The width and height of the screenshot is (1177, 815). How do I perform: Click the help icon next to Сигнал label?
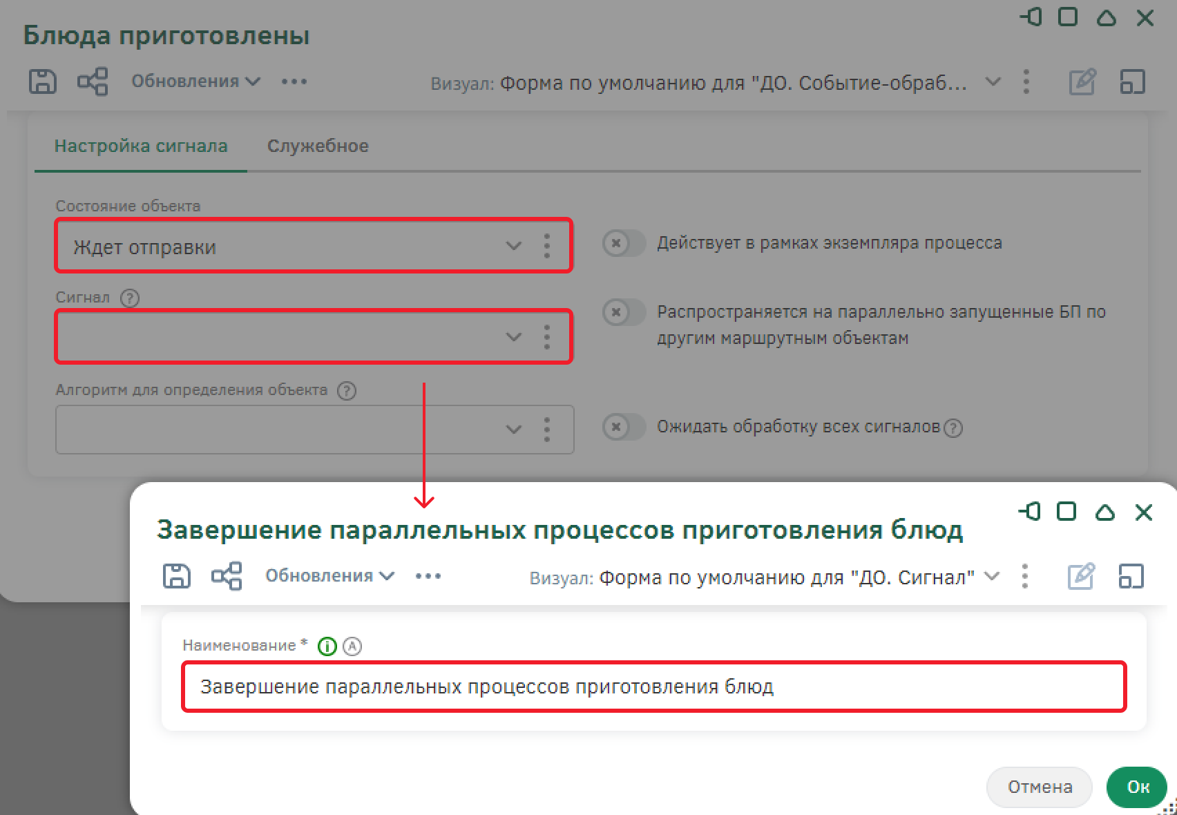tap(130, 298)
